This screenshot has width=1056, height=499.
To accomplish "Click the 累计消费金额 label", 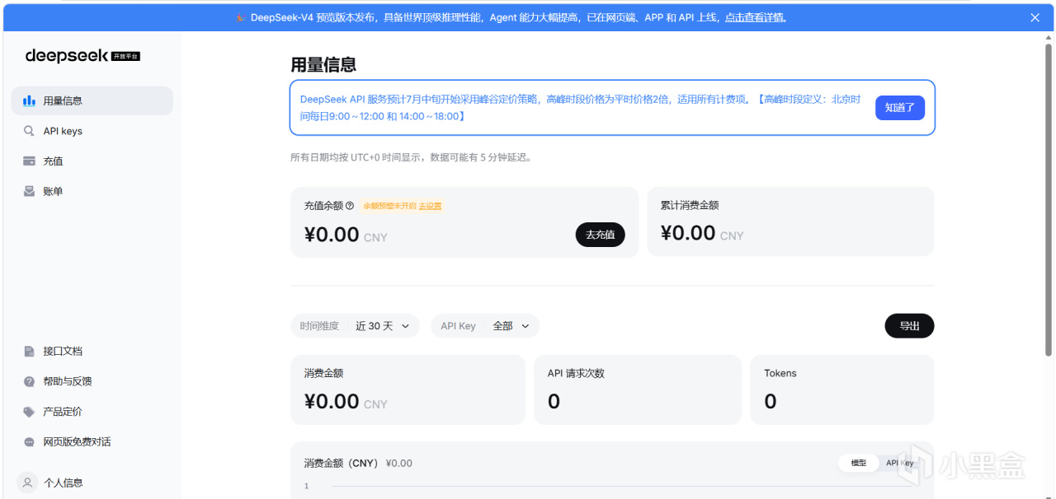I will (690, 205).
